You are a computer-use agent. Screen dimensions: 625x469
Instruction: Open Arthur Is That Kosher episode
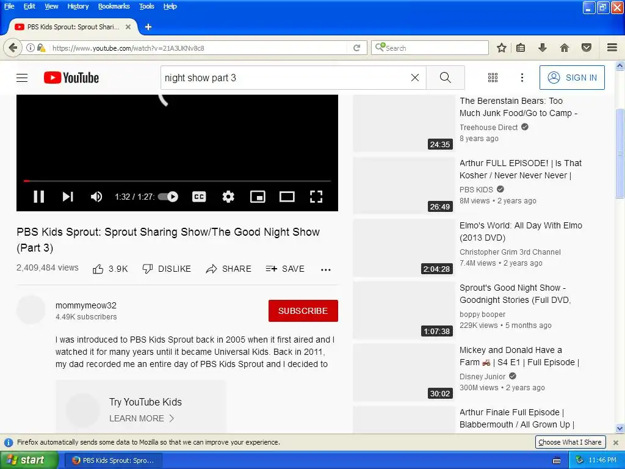[520, 169]
